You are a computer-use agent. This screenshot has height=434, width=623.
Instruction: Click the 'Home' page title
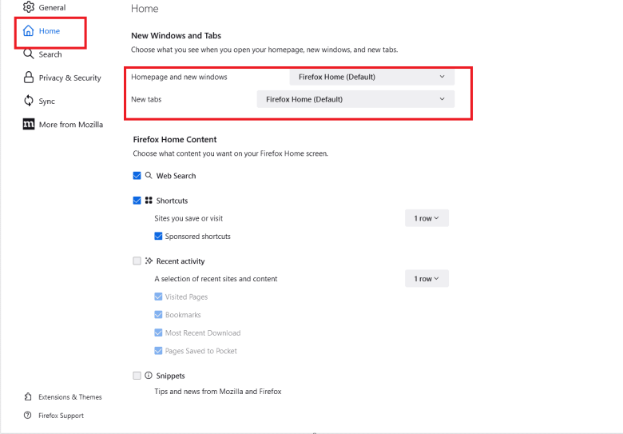[x=145, y=8]
